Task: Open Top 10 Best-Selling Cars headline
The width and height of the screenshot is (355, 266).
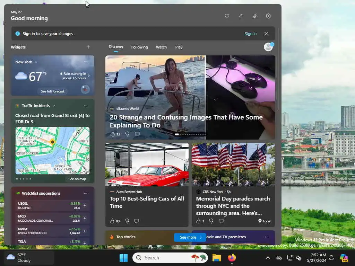Action: tap(147, 202)
